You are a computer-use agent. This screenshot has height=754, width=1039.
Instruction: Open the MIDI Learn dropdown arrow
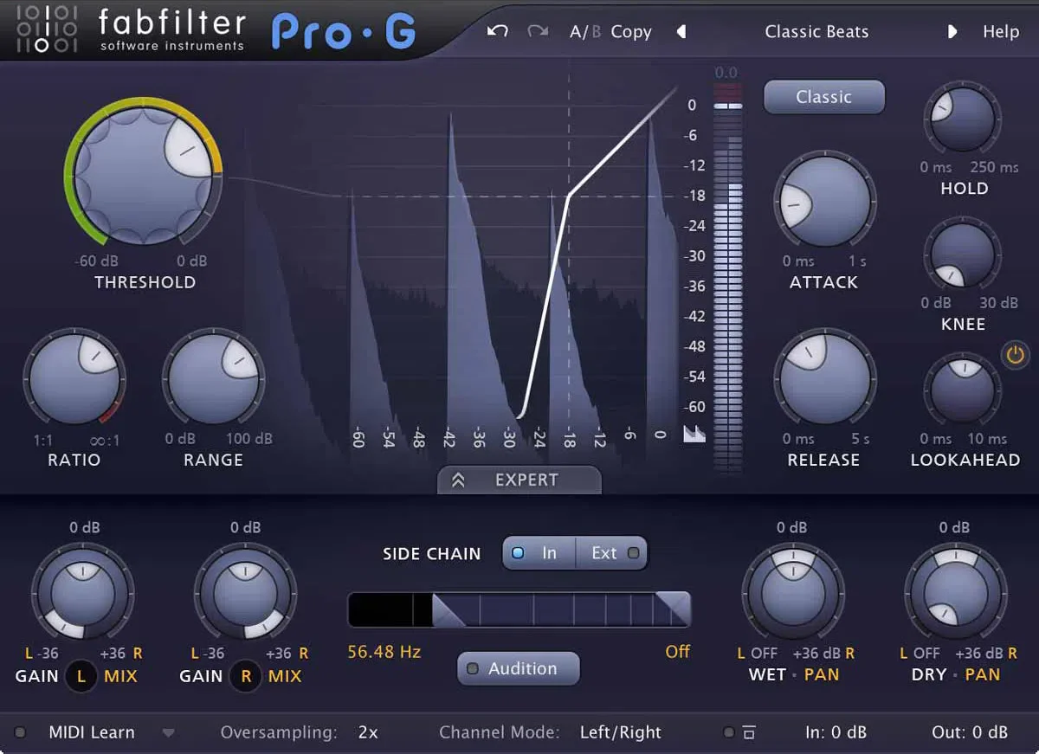coord(169,732)
